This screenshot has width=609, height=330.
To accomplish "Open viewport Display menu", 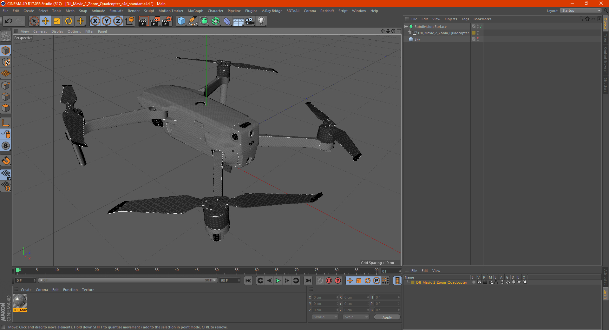I will [x=57, y=31].
